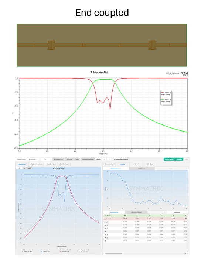
Task: Toggle the Measure - S21 legend entry
Action: [x=27, y=252]
